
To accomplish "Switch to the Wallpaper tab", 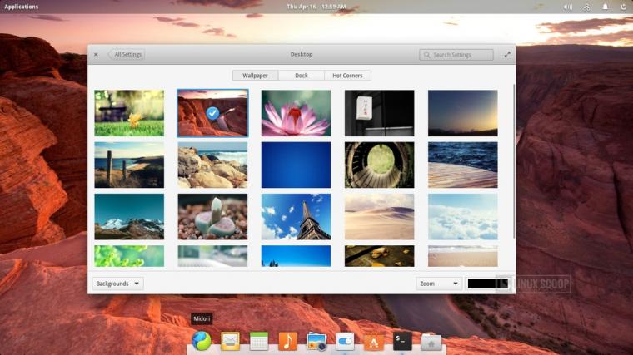I will click(255, 76).
